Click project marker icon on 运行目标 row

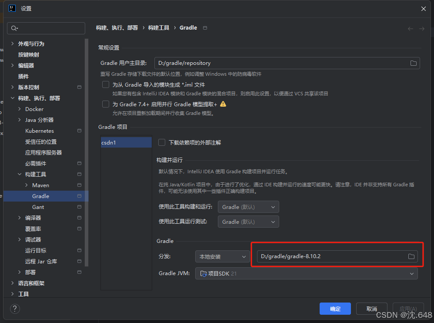79,250
